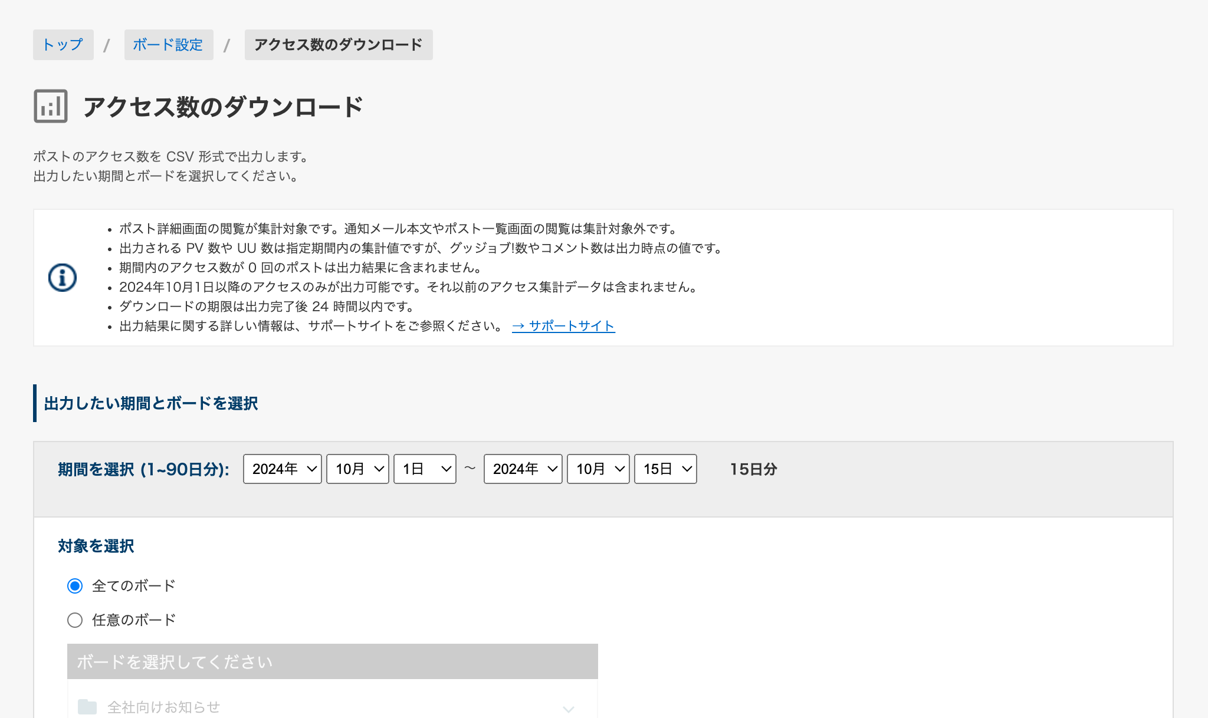The image size is (1208, 718).
Task: Select the 全てのボード radio button
Action: pyautogui.click(x=75, y=586)
